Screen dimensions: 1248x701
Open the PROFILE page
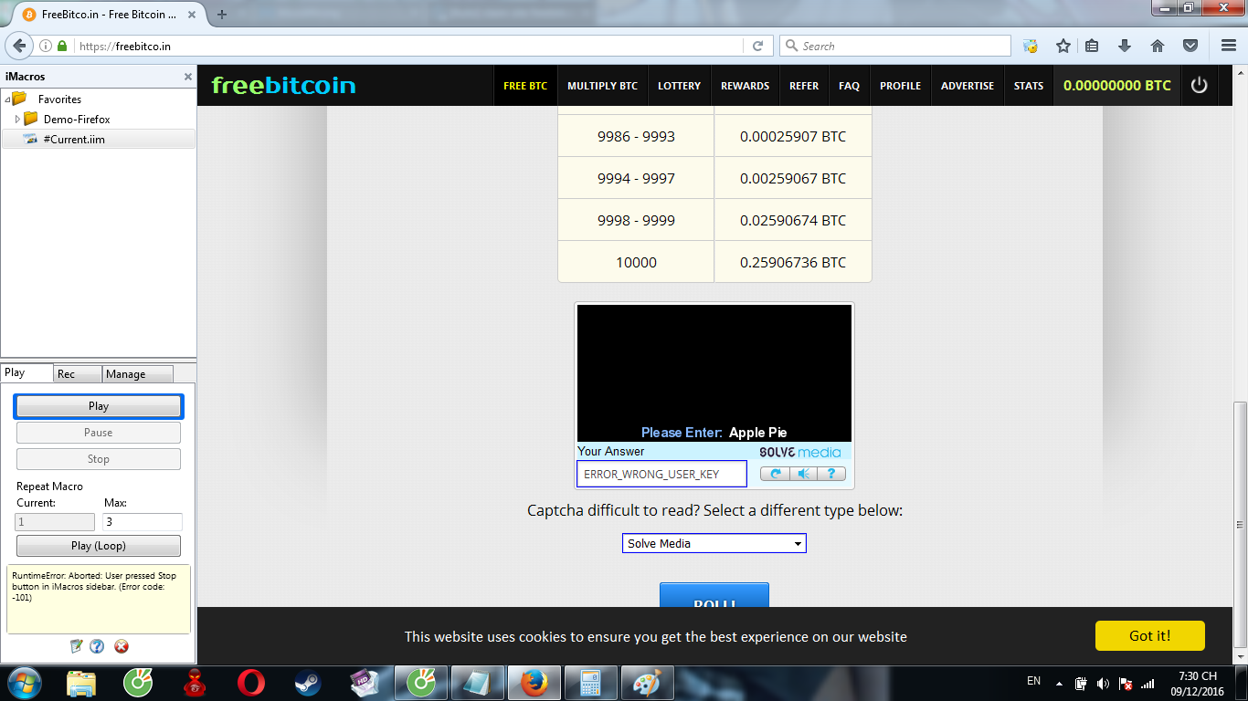(901, 86)
